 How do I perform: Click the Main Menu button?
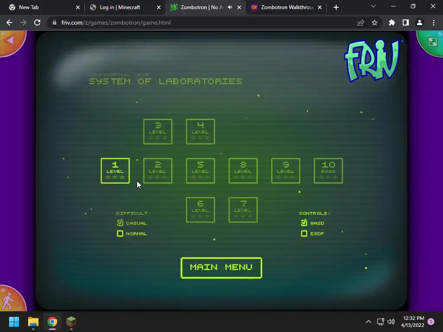pos(221,268)
